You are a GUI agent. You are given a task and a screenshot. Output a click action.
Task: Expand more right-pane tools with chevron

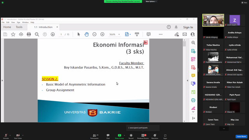(193, 112)
